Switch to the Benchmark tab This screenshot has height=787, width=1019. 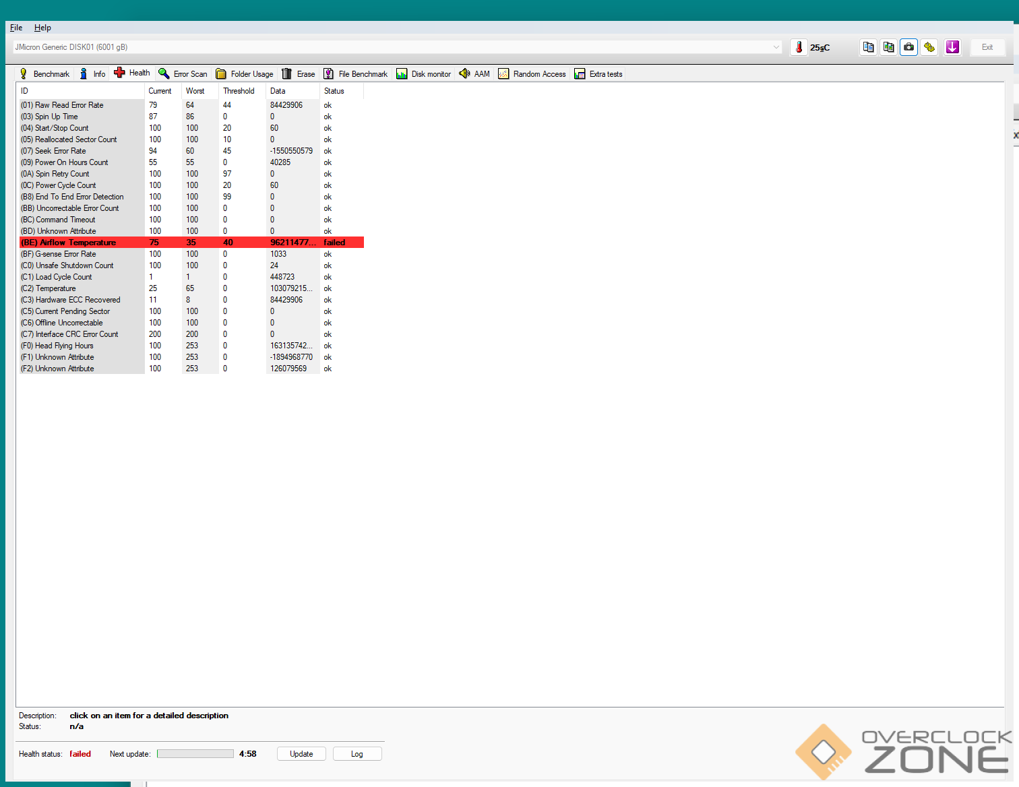(44, 74)
